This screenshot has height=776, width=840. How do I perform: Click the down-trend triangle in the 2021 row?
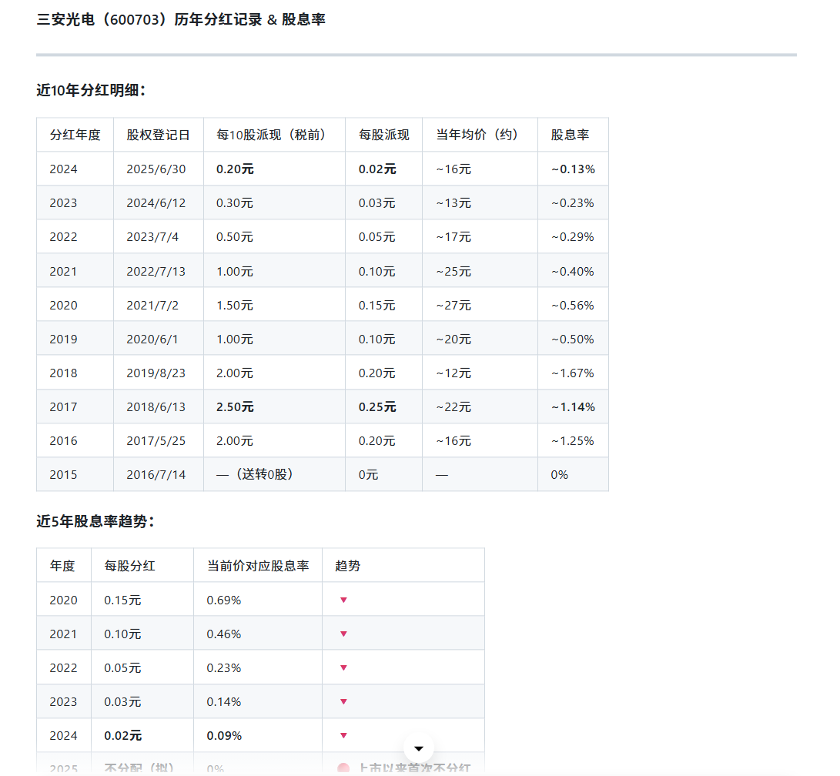[x=344, y=634]
